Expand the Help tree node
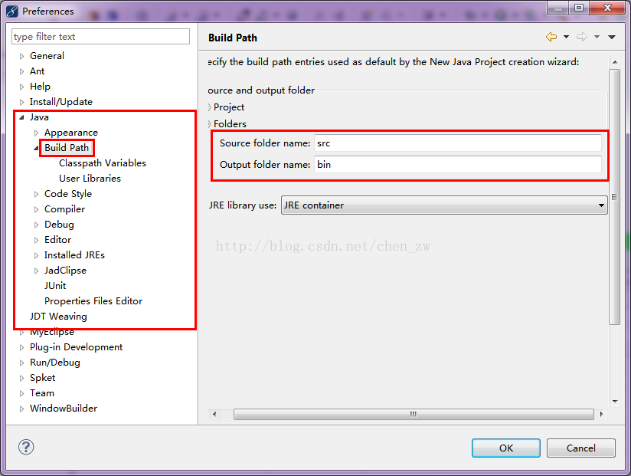The width and height of the screenshot is (631, 476). click(x=21, y=87)
